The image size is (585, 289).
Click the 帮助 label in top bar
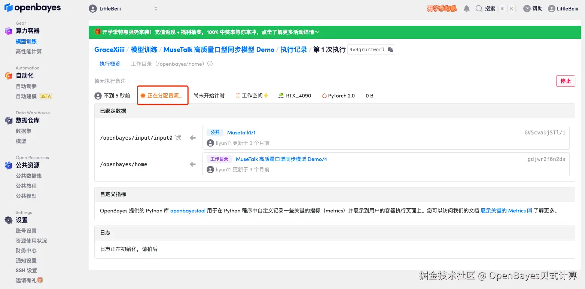pos(537,9)
